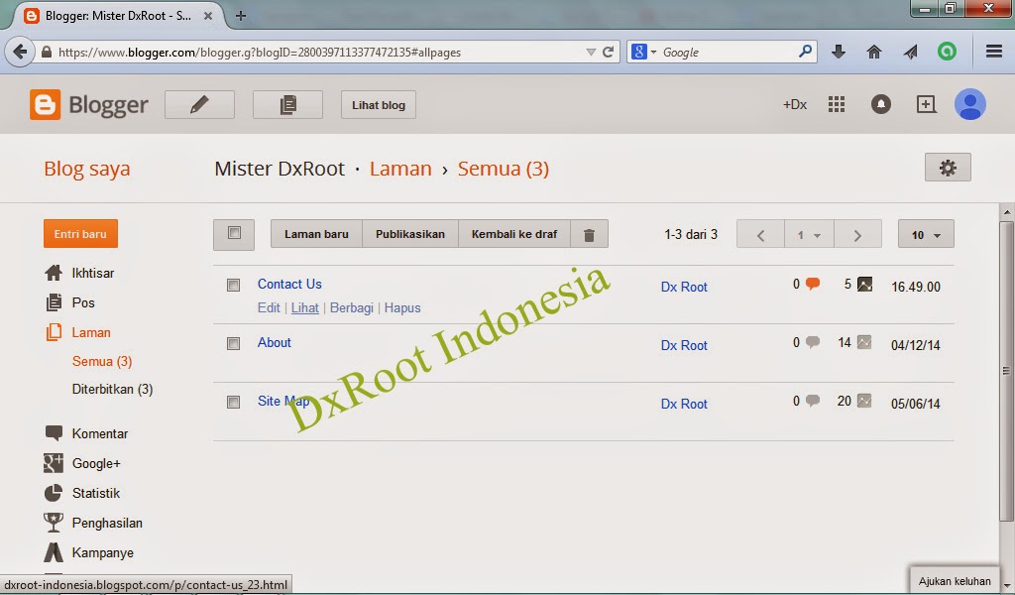
Task: Select the Diterbitkan (3) sidebar filter
Action: [113, 389]
